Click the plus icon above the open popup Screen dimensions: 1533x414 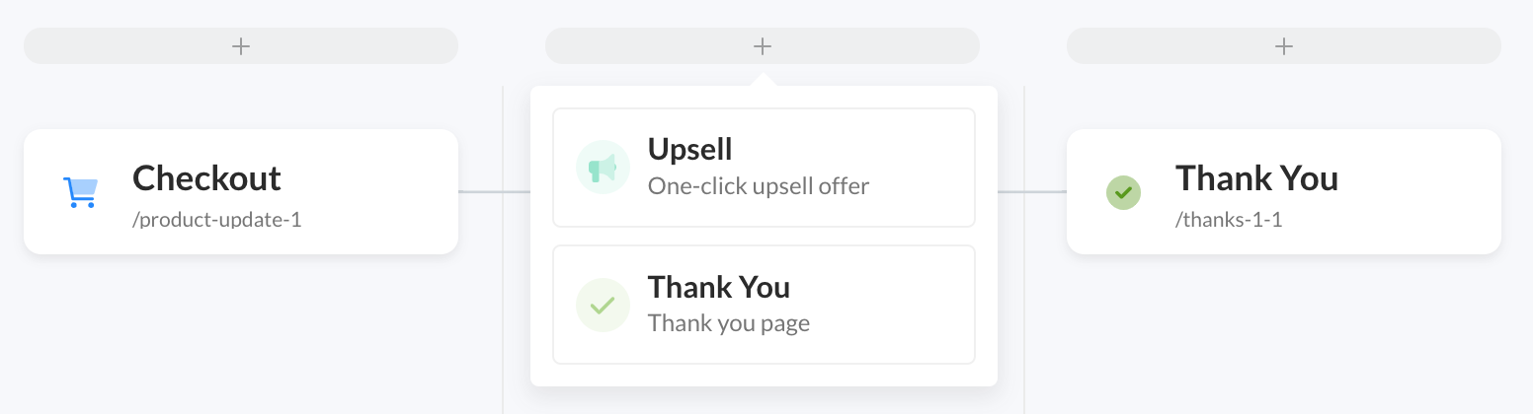pos(762,45)
